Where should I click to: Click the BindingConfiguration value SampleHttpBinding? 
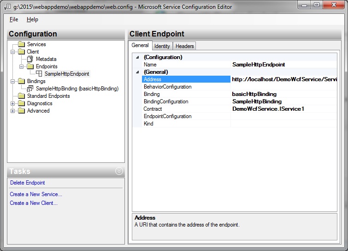click(x=284, y=102)
